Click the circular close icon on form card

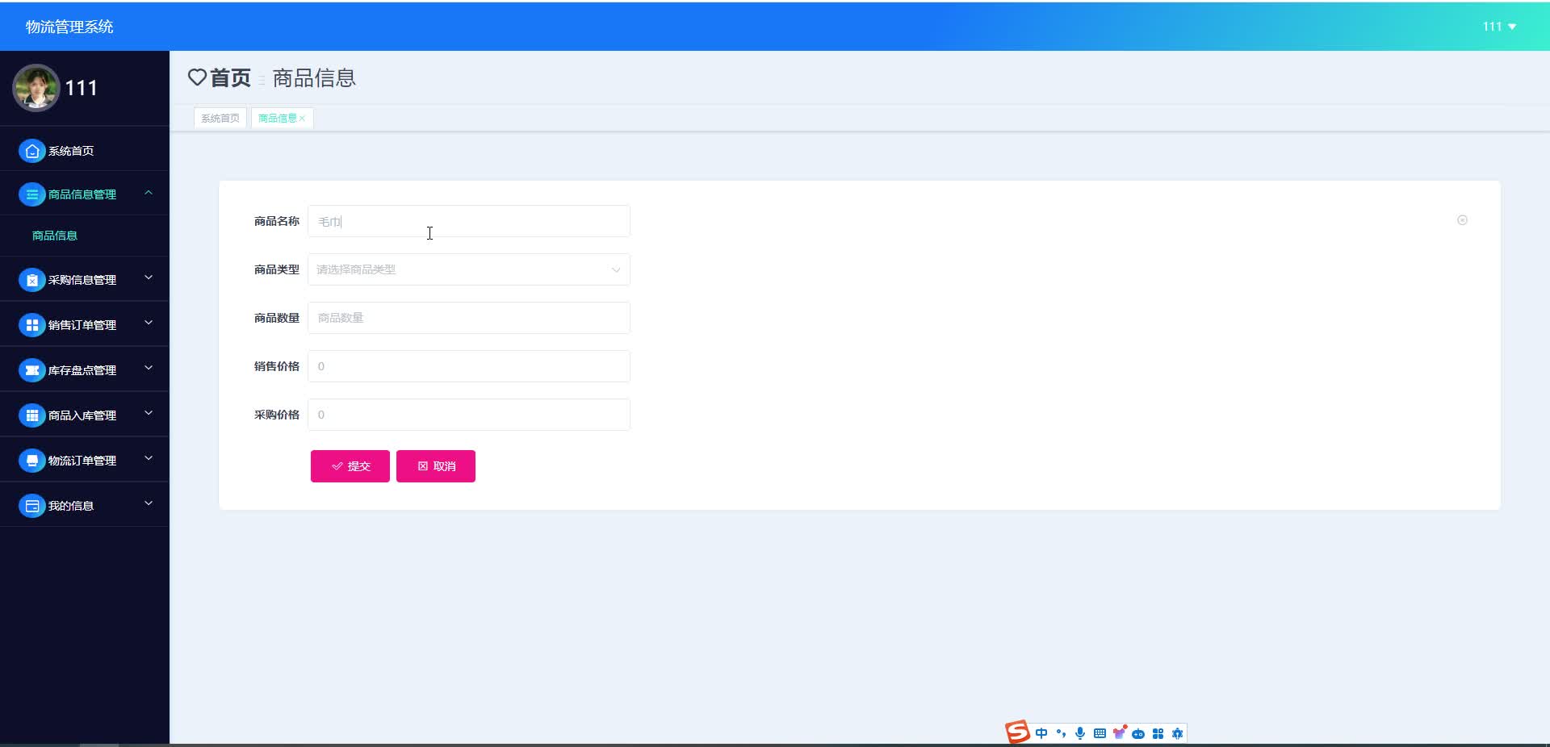point(1462,220)
